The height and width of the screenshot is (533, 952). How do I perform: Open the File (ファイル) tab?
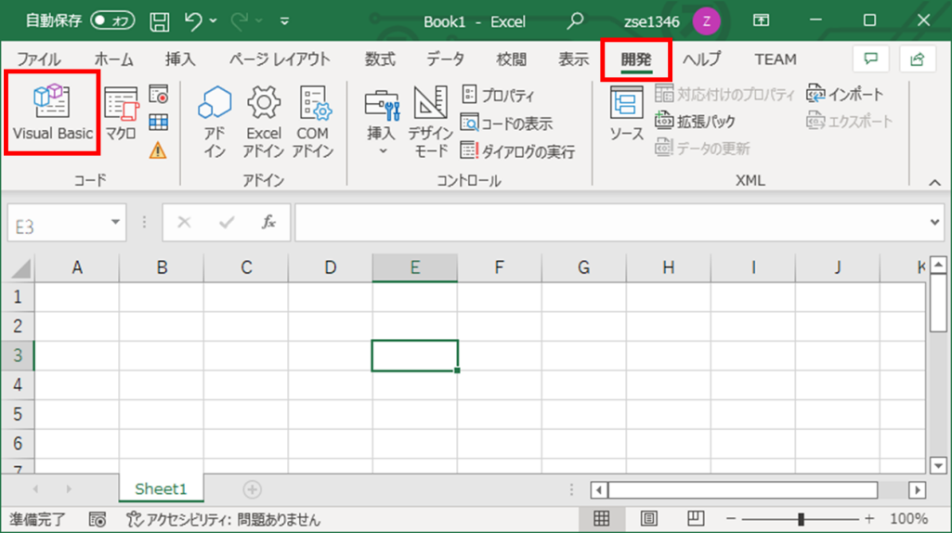tap(39, 59)
